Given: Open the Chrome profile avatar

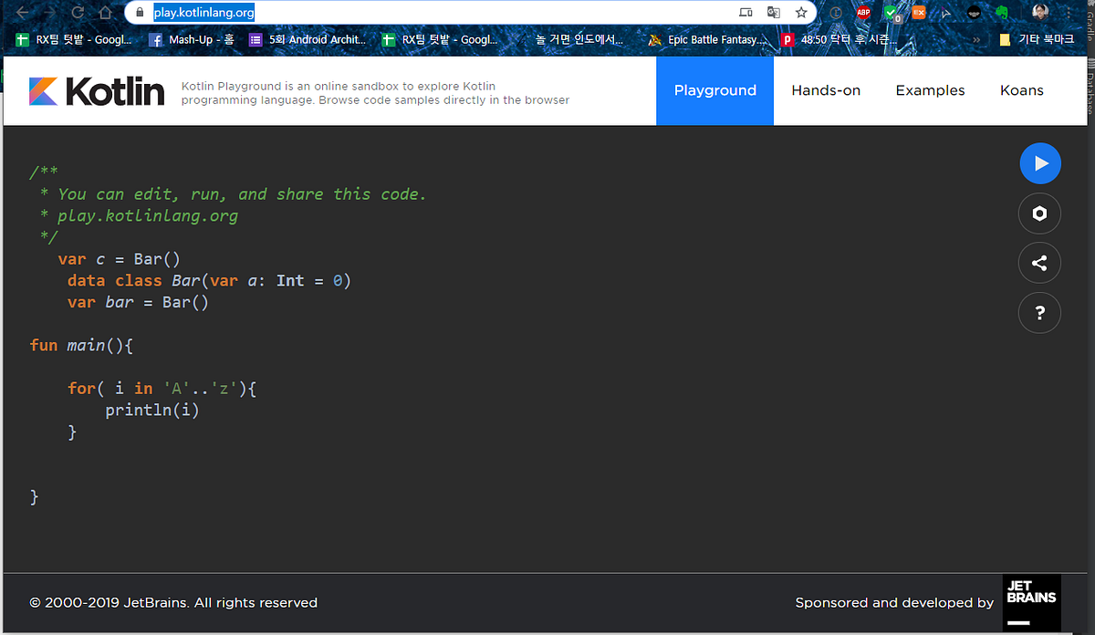Looking at the screenshot, I should 1040,12.
